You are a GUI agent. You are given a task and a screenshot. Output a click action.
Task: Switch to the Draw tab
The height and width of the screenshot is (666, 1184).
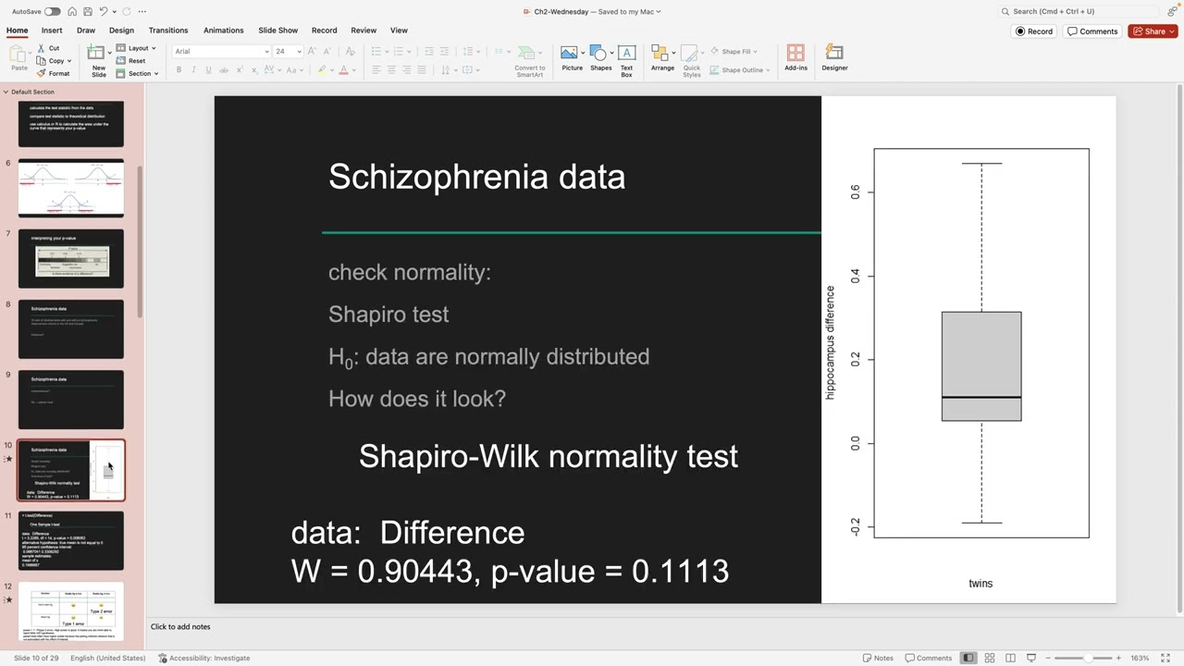tap(86, 31)
